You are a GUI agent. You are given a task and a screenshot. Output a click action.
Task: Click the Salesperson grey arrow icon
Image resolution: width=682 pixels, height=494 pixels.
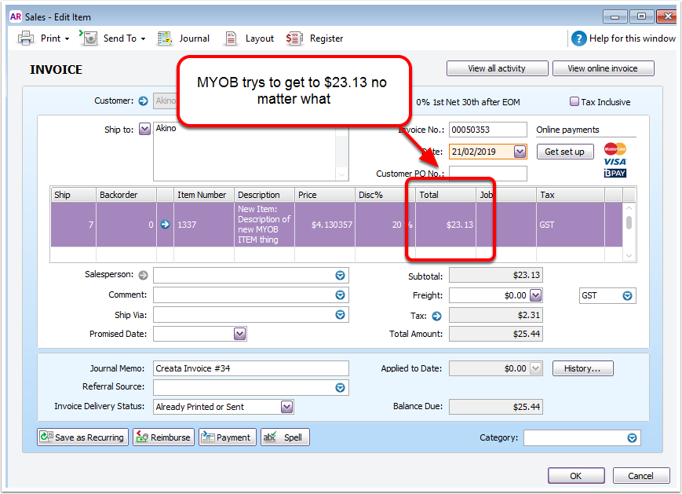coord(143,275)
